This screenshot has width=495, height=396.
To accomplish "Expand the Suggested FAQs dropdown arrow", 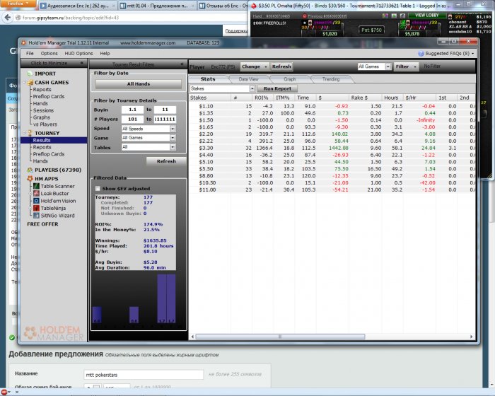I will [472, 54].
